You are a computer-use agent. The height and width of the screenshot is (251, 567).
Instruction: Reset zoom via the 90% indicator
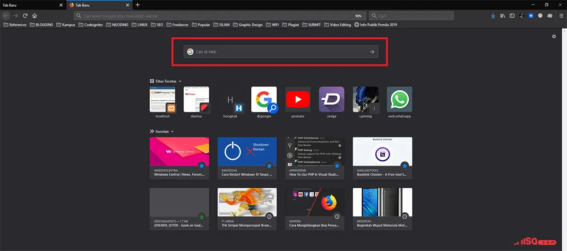pos(358,16)
